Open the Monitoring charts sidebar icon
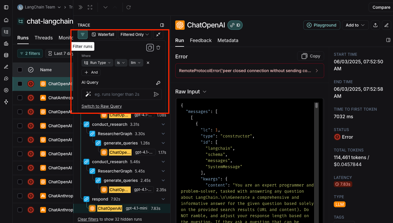This screenshot has width=393, height=223. pyautogui.click(x=6, y=43)
